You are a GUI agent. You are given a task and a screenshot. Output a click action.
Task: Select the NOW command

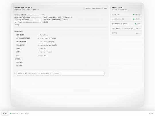18,52
